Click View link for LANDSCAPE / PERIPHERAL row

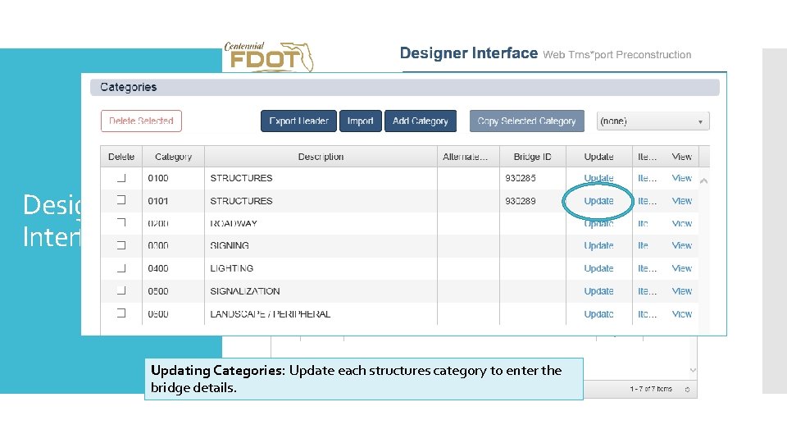coord(681,314)
